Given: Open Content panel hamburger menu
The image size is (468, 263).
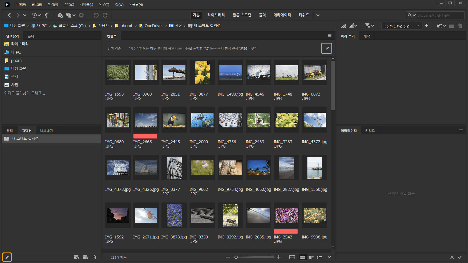Looking at the screenshot, I should click(330, 36).
